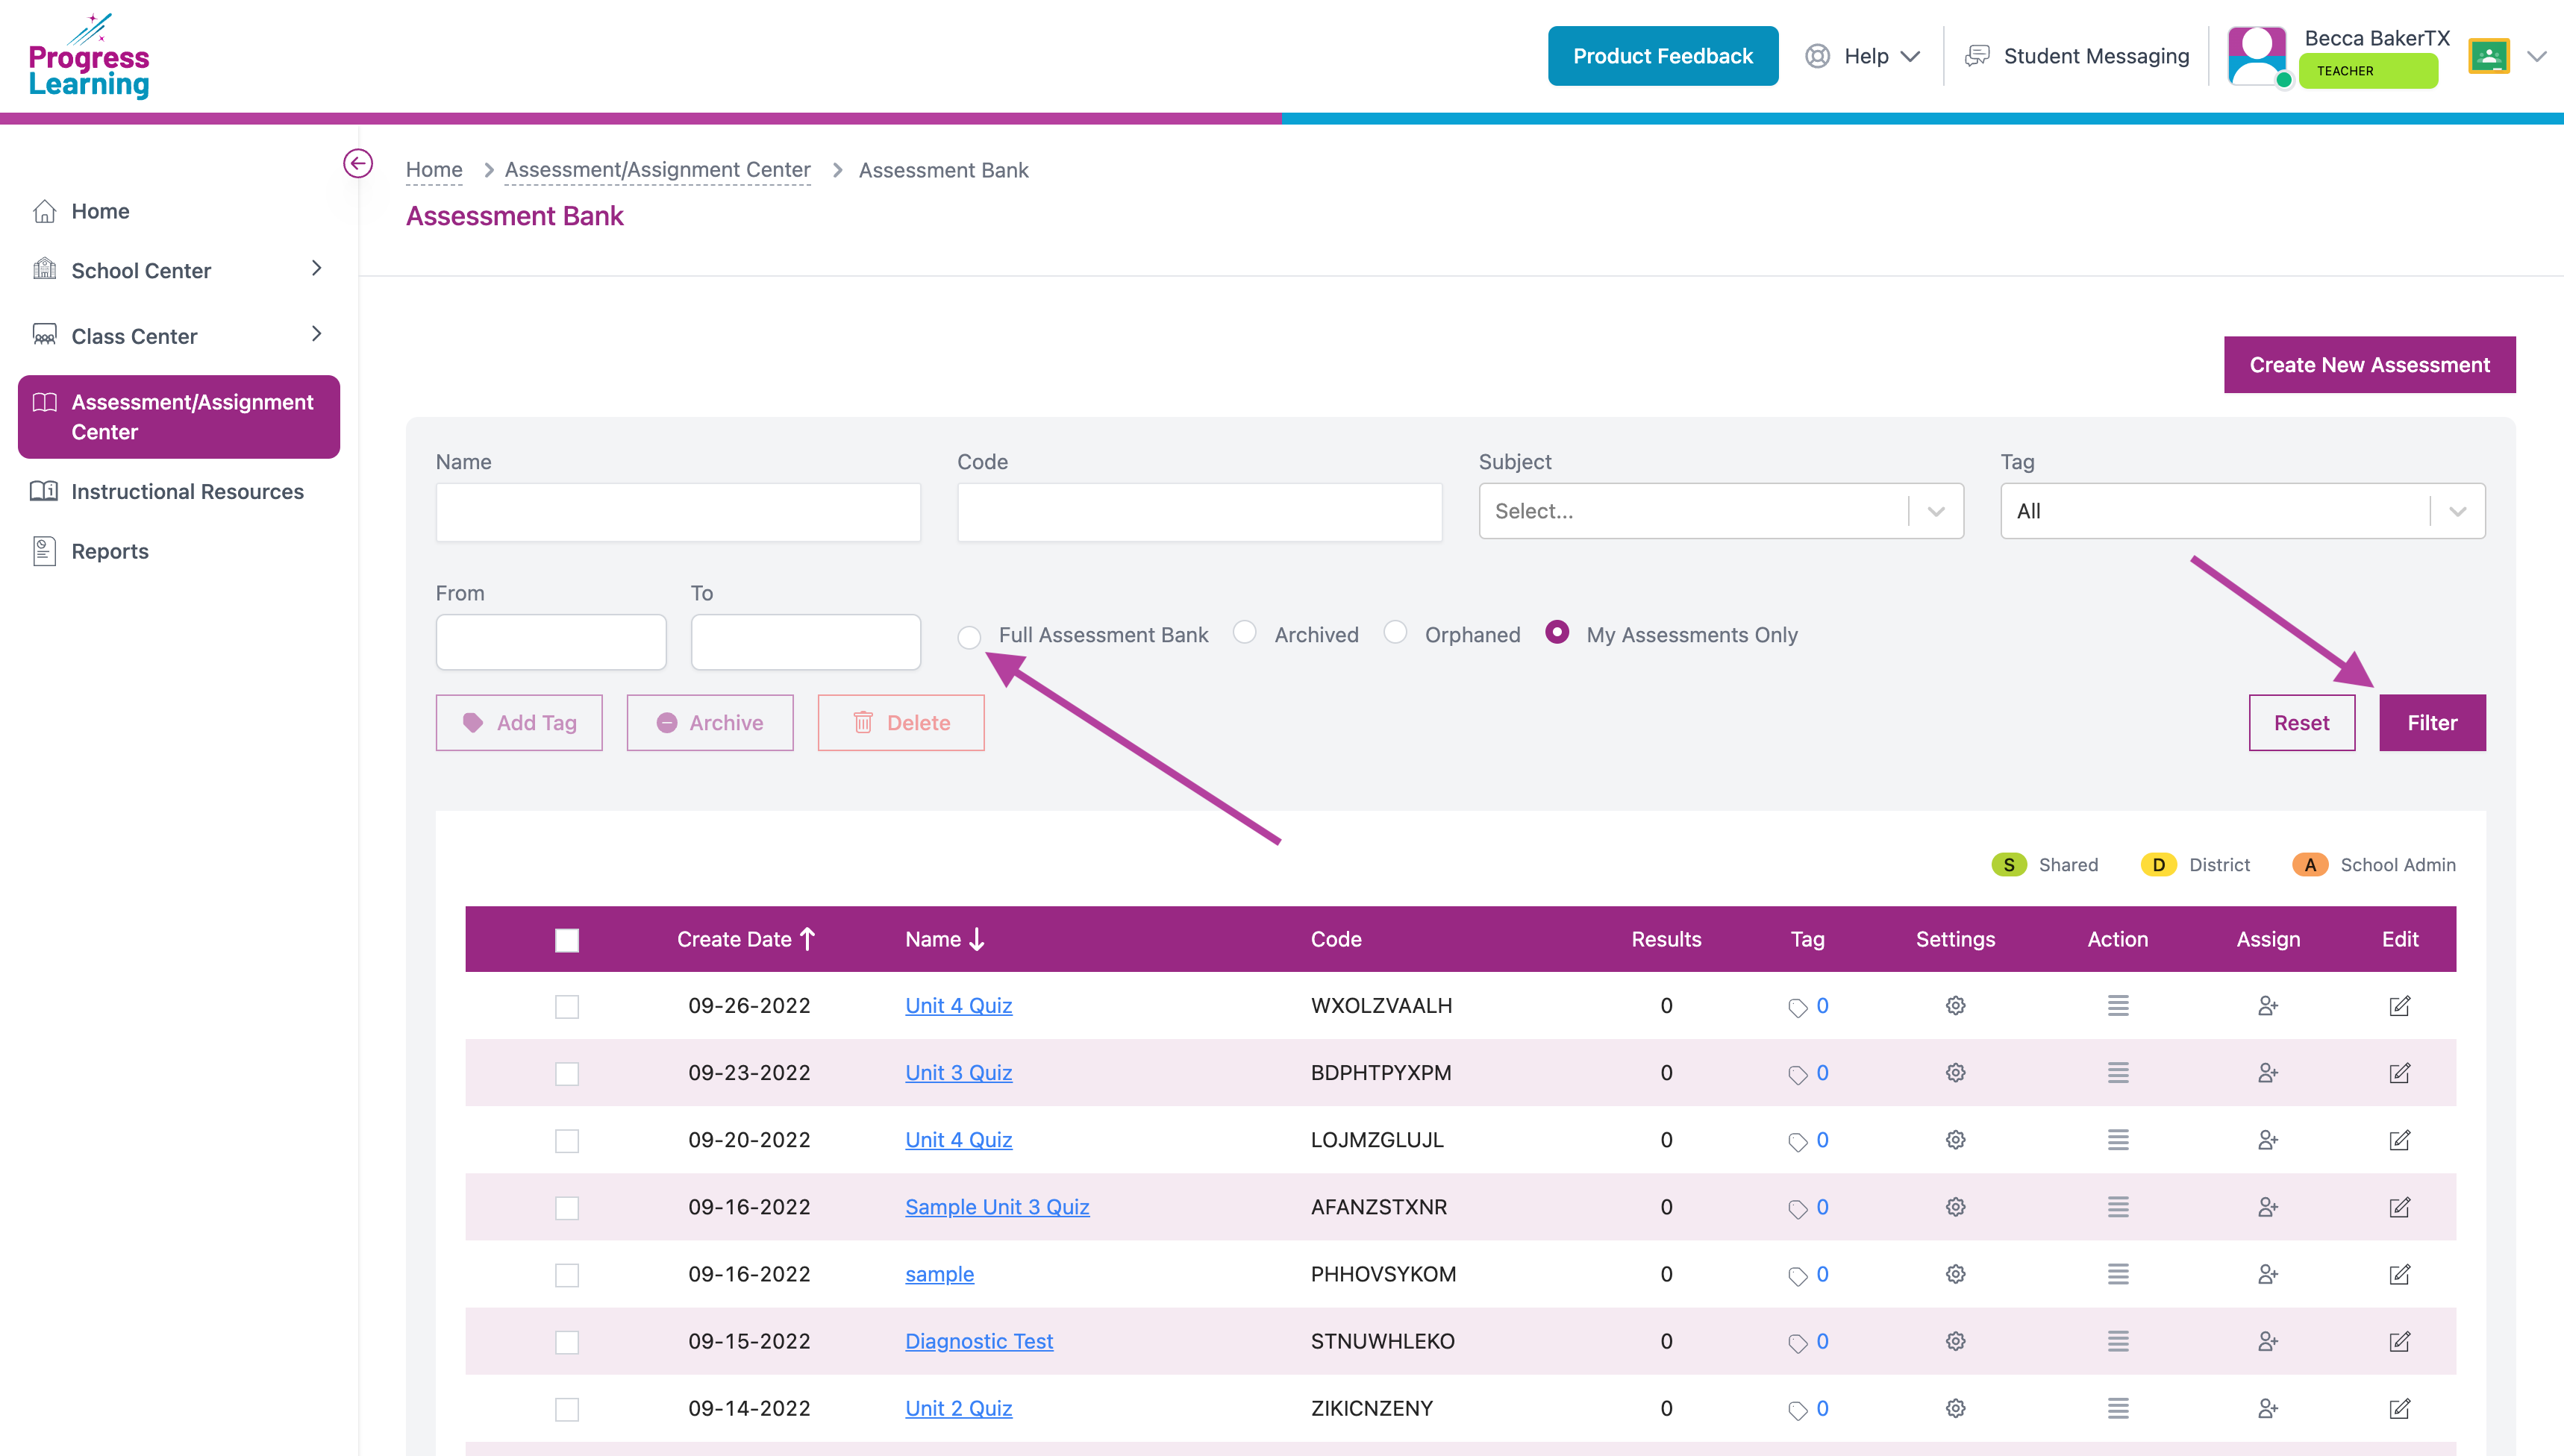Check the box for Sample Unit 3 Quiz

pos(566,1207)
